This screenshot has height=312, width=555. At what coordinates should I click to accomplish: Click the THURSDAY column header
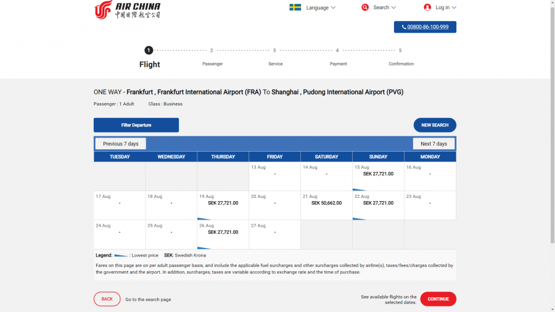click(x=223, y=157)
